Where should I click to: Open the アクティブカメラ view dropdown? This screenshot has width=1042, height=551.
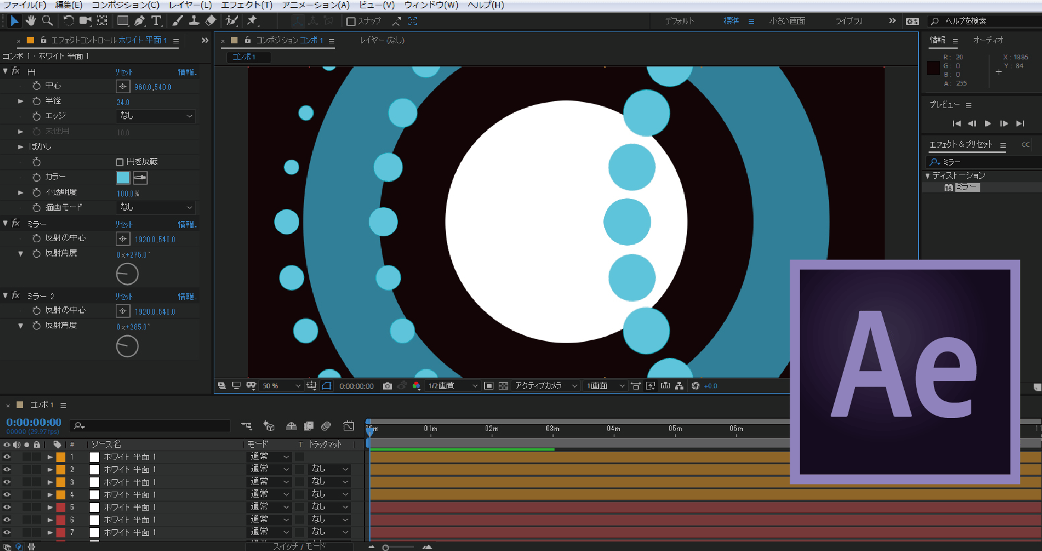(546, 386)
